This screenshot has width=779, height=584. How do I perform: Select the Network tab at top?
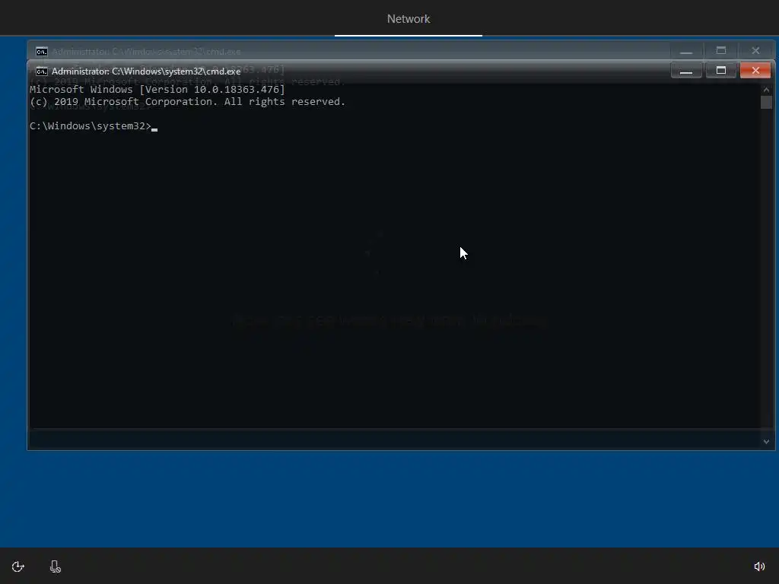[x=409, y=19]
